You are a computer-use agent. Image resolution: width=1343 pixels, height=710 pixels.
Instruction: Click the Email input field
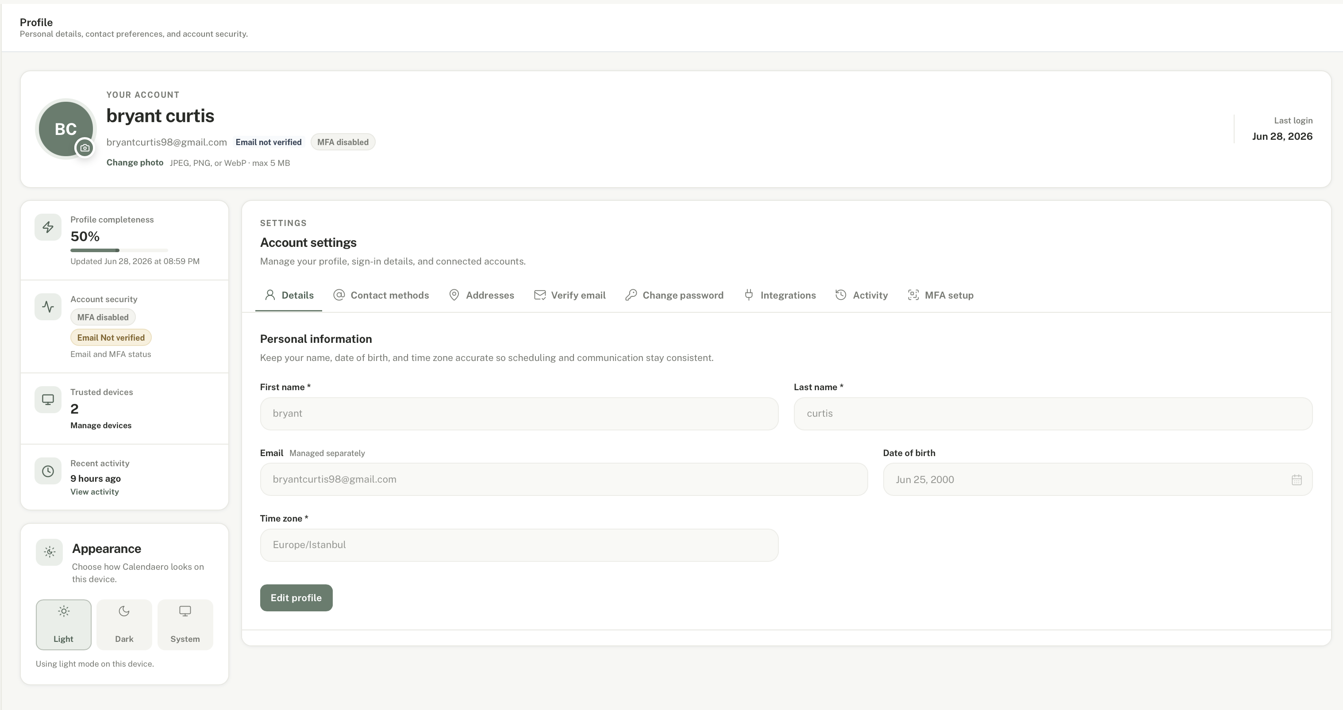pos(564,480)
